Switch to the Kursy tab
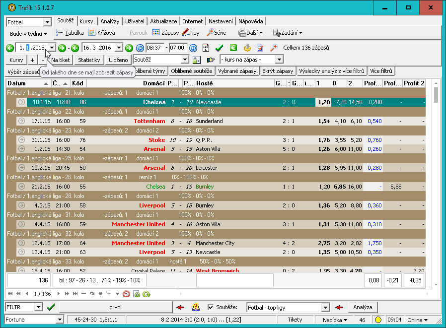Screen dimensions: 446x328 [86, 21]
